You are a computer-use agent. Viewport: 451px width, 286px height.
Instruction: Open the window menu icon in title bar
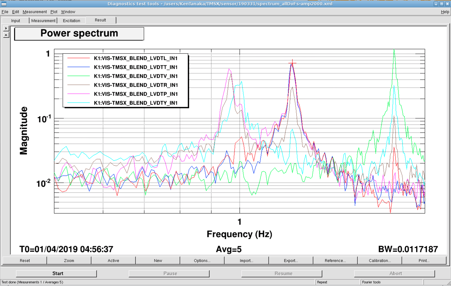coord(4,4)
